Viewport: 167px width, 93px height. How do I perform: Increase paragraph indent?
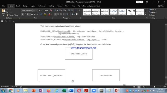[71, 10]
